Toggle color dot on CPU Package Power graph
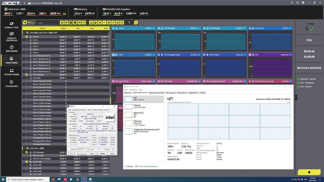The image size is (324, 182). 199,55
